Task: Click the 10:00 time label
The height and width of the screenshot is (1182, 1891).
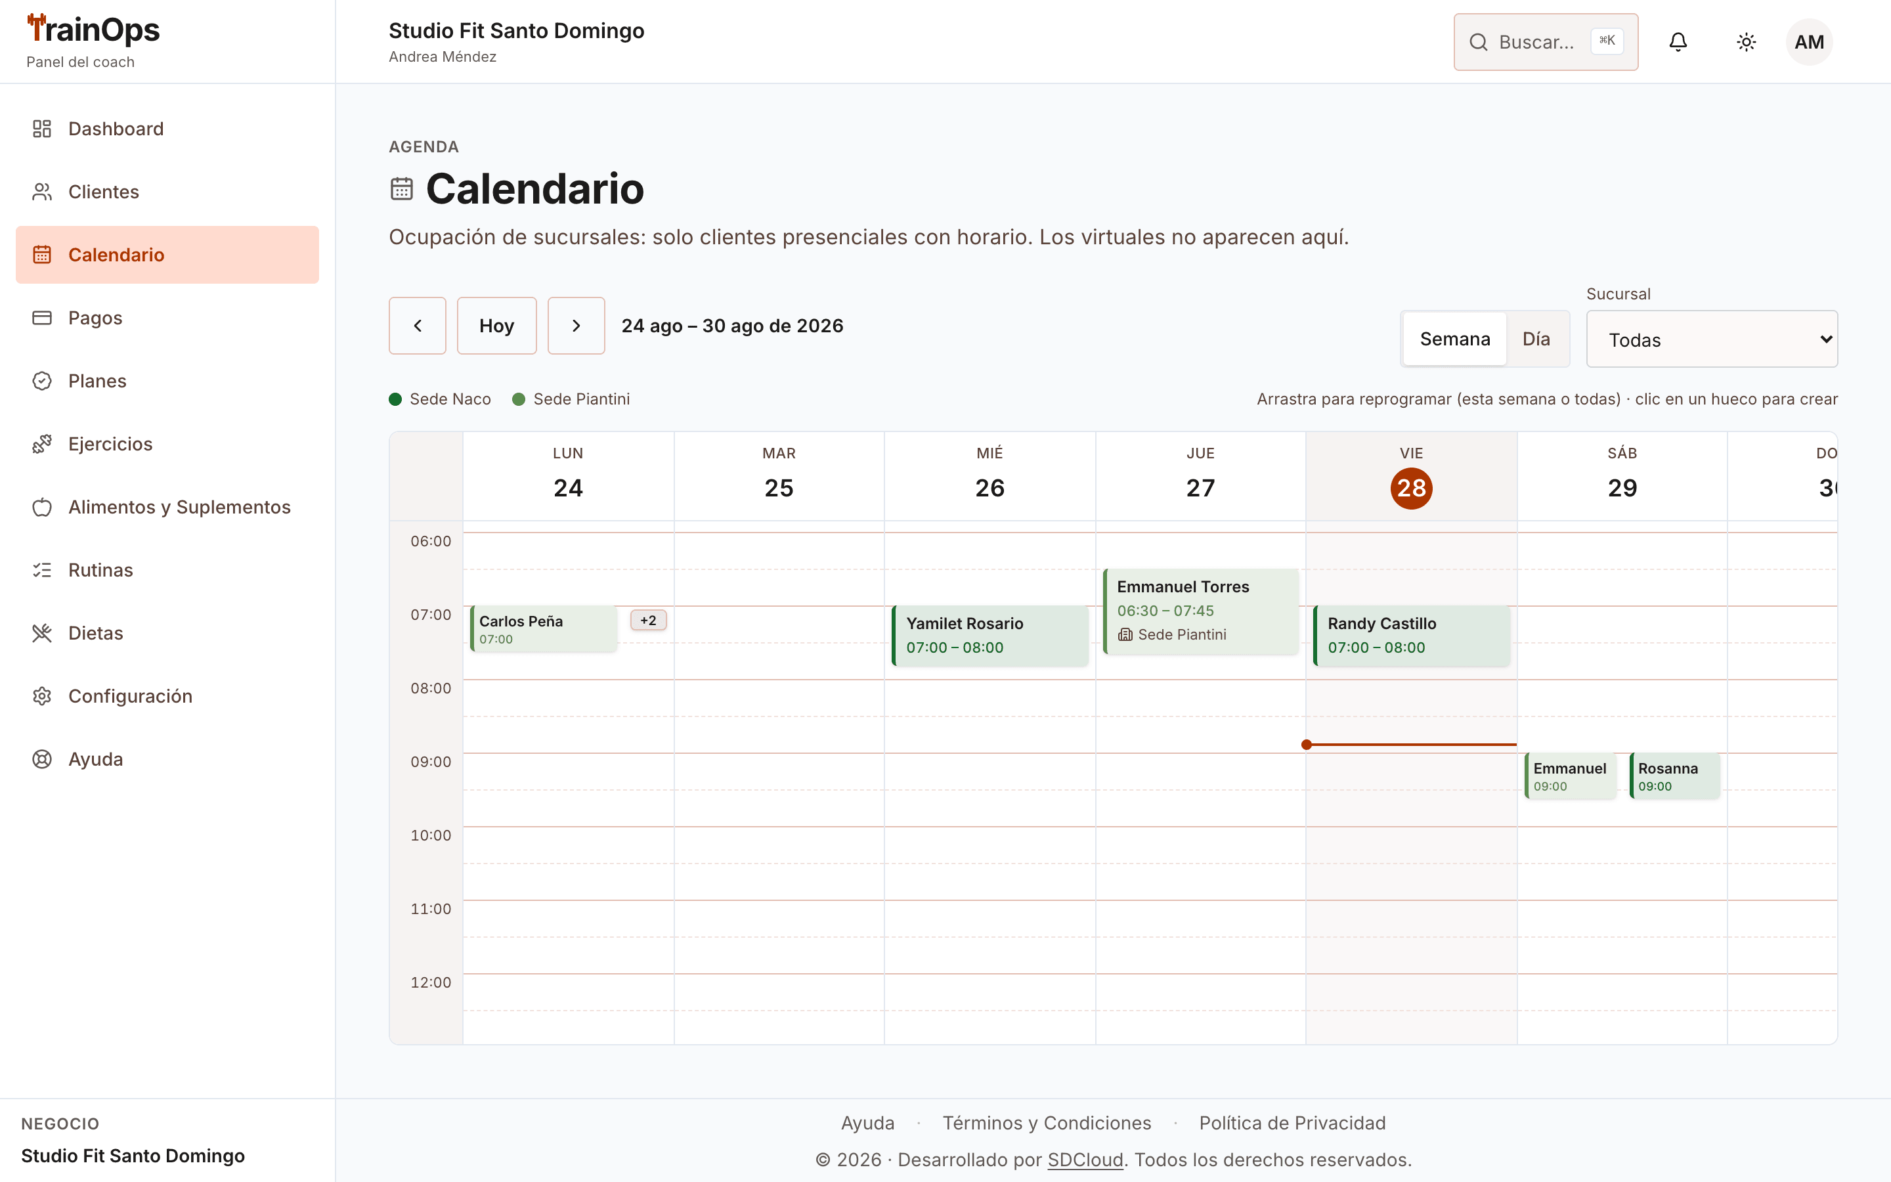Action: (431, 835)
